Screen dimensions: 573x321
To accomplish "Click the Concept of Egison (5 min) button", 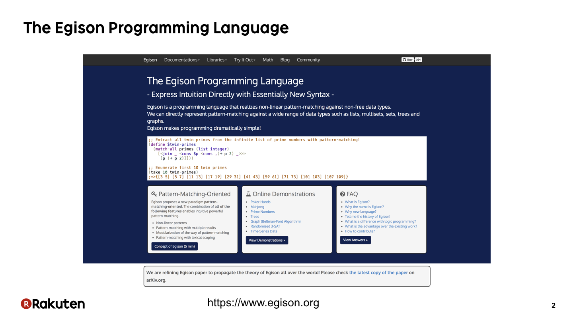I will [x=175, y=246].
